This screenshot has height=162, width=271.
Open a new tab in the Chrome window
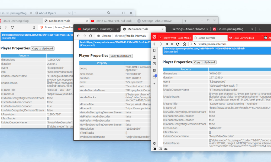(x=260, y=29)
